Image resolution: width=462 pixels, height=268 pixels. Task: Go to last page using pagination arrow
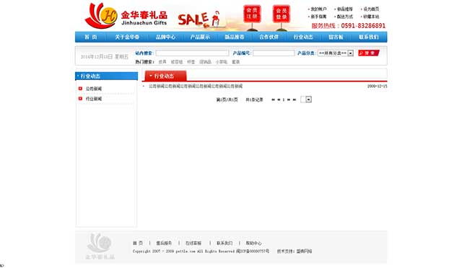294,99
